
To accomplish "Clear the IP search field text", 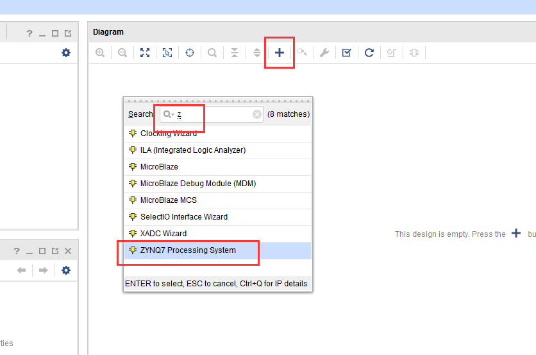I will point(257,114).
